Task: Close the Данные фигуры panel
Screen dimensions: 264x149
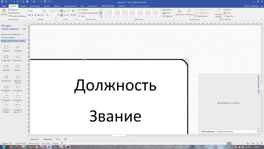Action: click(259, 132)
